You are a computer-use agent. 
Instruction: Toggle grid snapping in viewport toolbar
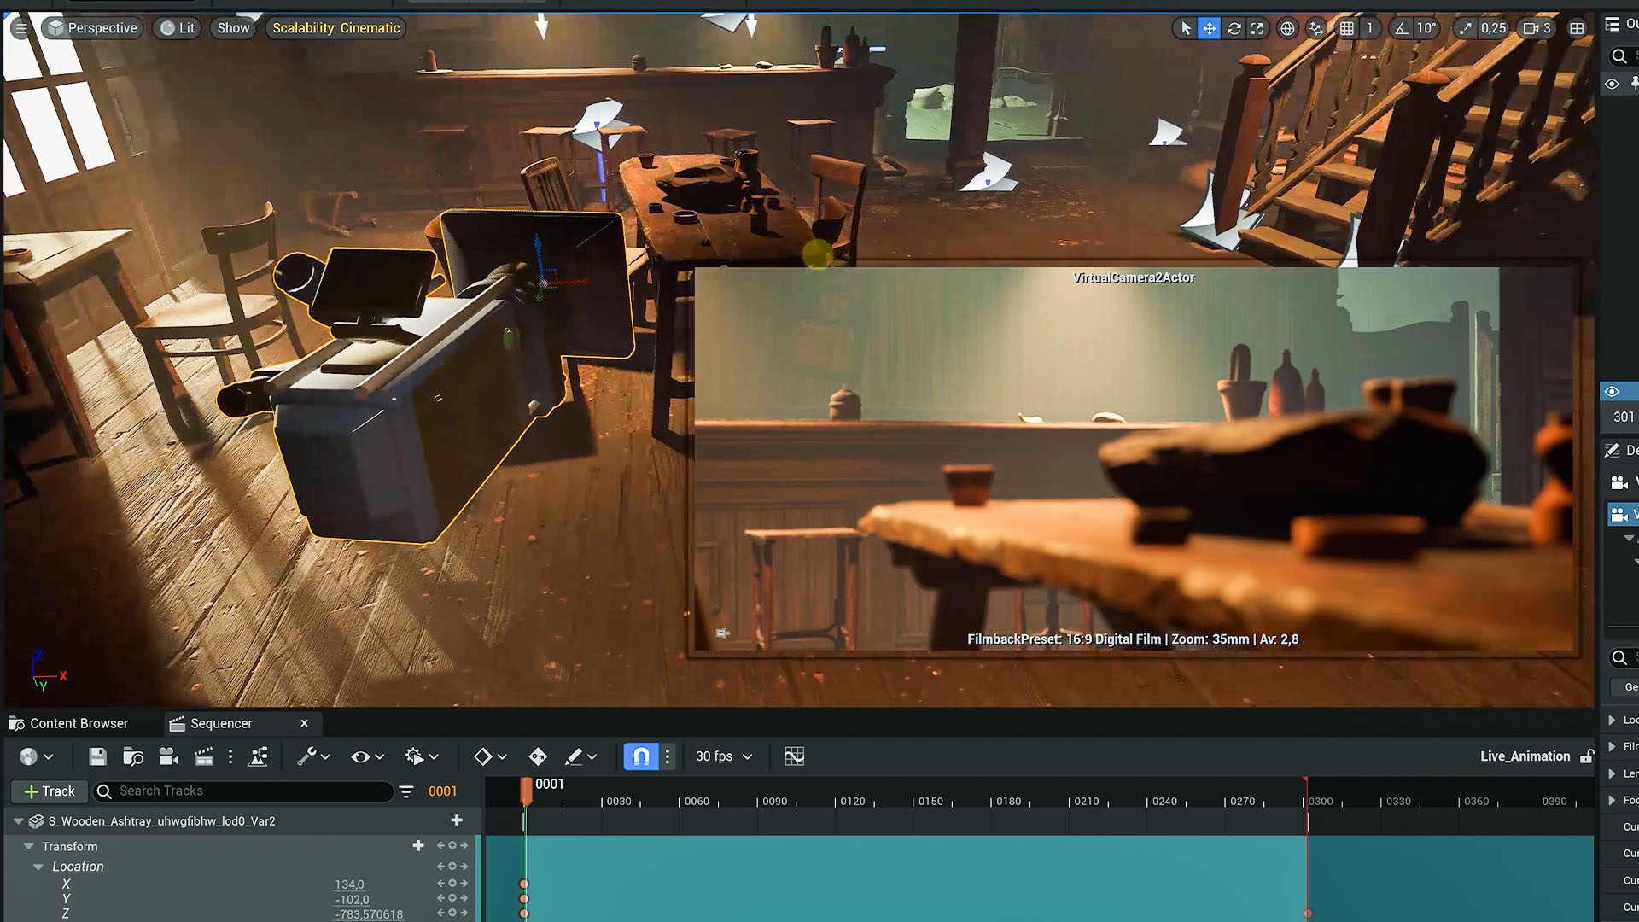[x=1347, y=28]
